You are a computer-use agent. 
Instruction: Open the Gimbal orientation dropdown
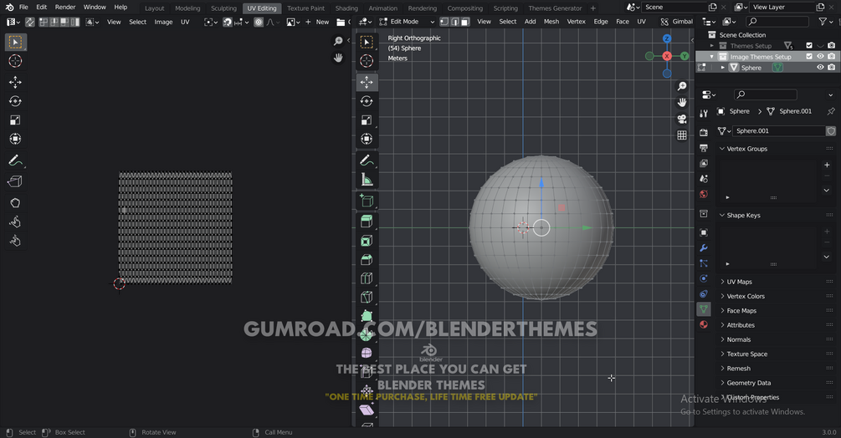tap(677, 22)
